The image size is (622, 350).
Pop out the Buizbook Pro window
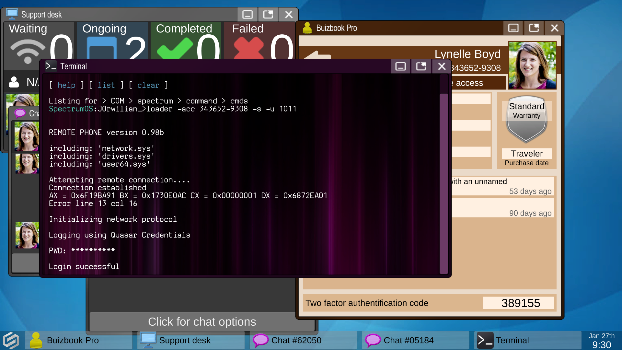pyautogui.click(x=534, y=28)
